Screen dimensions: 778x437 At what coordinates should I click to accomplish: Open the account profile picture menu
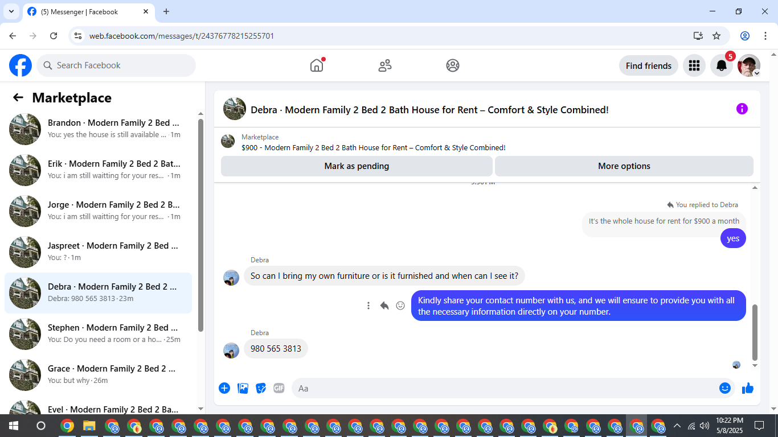[748, 65]
